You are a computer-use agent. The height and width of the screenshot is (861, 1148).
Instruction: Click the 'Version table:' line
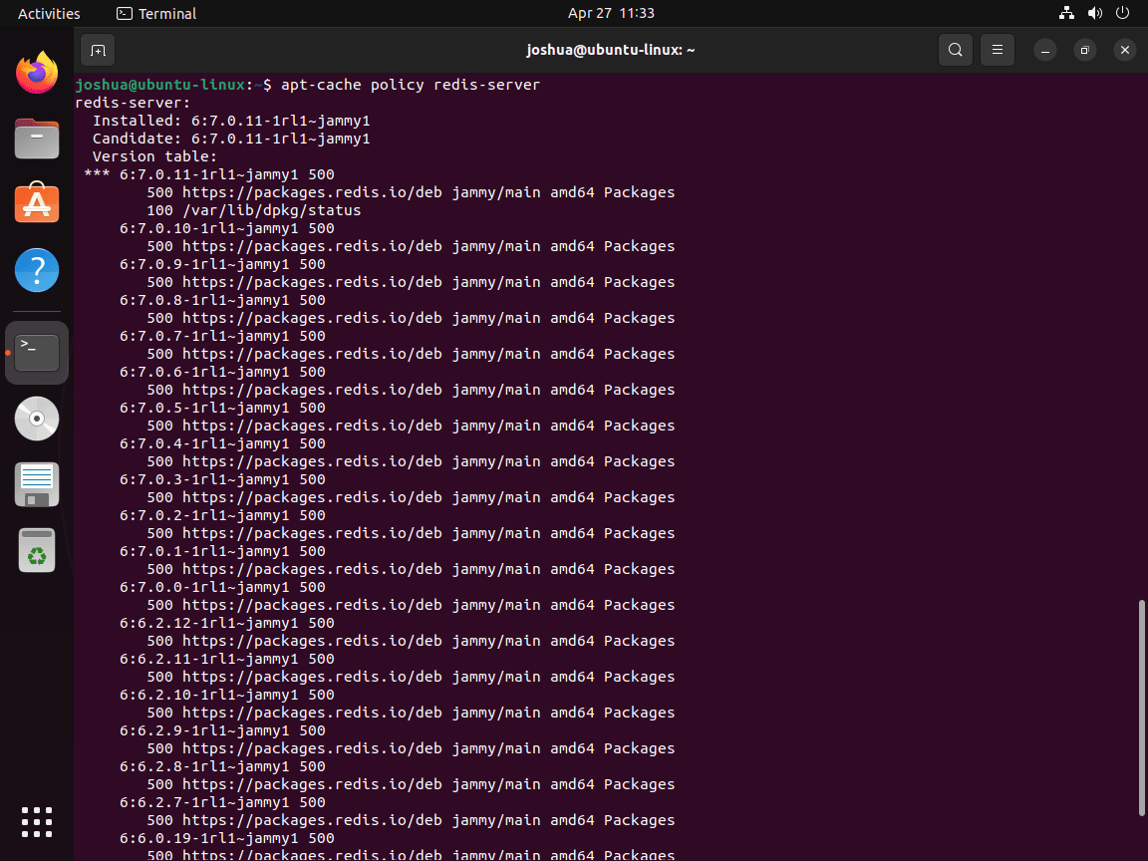click(154, 156)
